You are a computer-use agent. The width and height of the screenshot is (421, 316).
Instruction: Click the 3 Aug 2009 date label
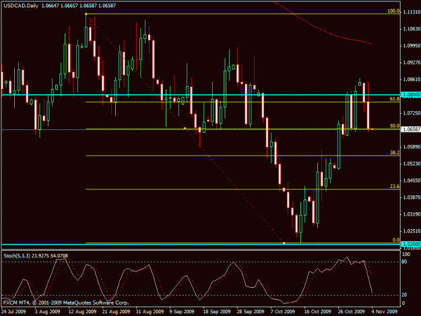tap(47, 311)
